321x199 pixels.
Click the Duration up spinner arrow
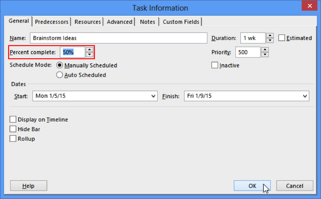[x=270, y=36]
